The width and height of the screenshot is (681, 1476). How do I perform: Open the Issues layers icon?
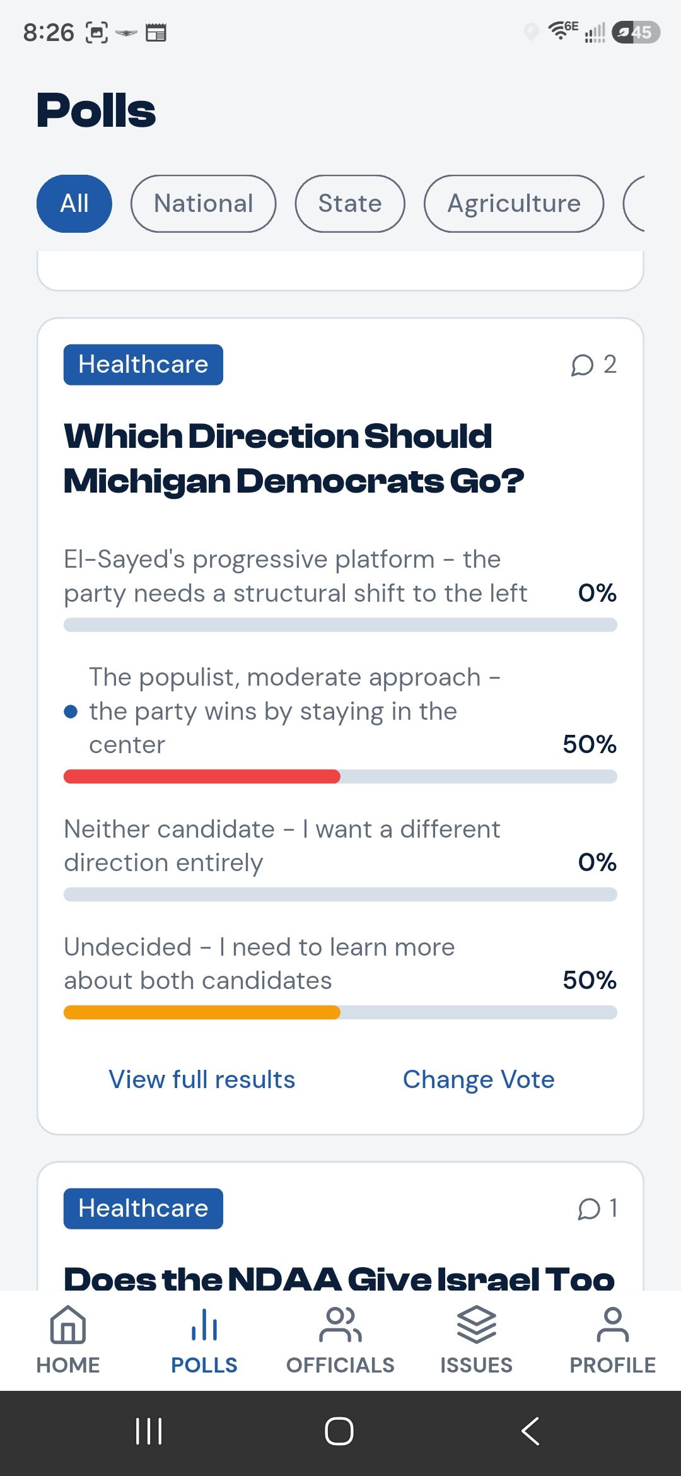477,1325
